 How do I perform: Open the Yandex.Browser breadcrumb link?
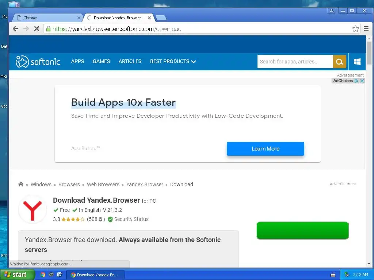click(145, 184)
